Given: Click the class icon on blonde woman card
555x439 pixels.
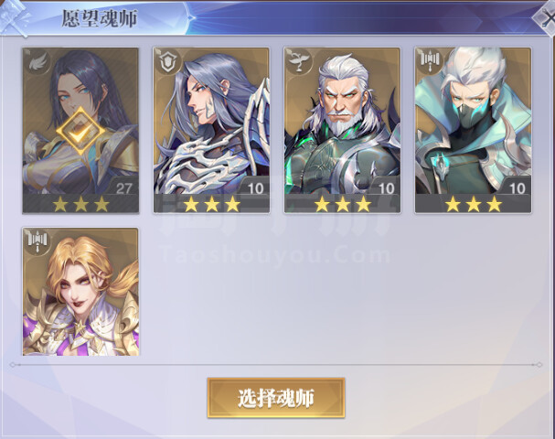Looking at the screenshot, I should tap(37, 241).
